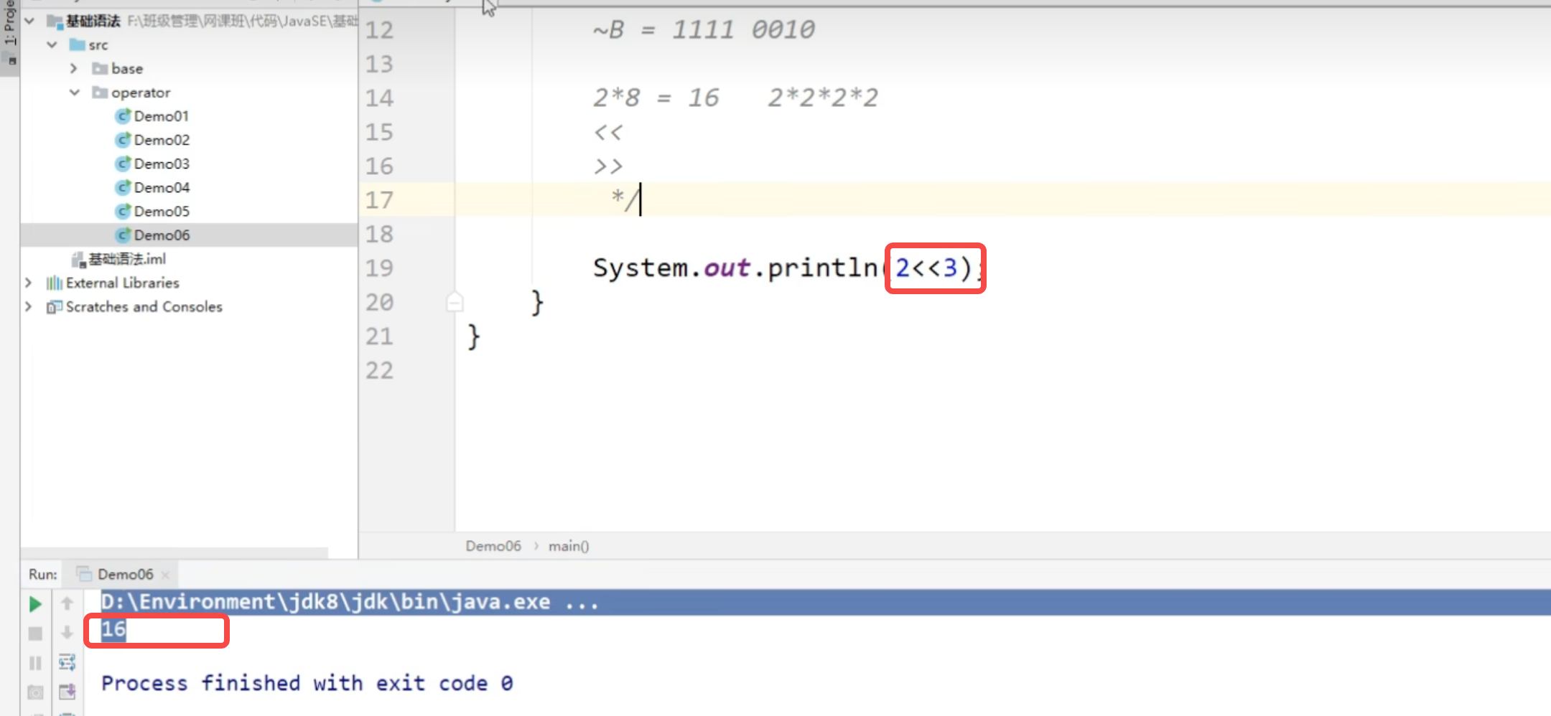Click the operator package folder icon

click(100, 92)
